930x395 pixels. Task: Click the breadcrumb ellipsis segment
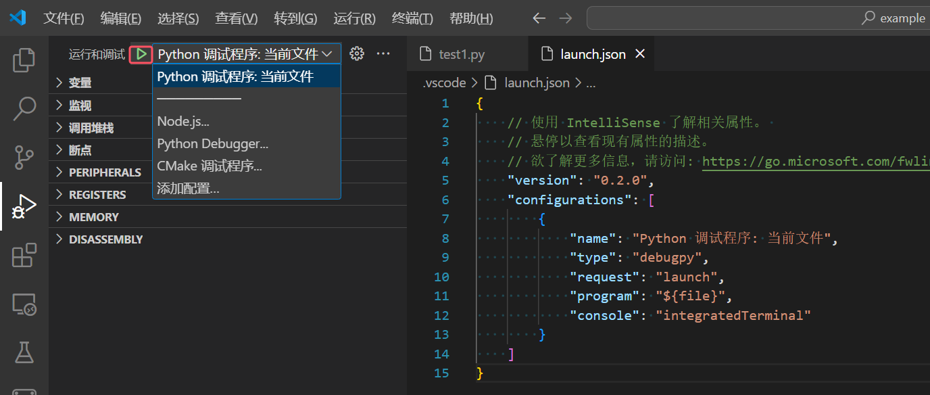[x=591, y=83]
